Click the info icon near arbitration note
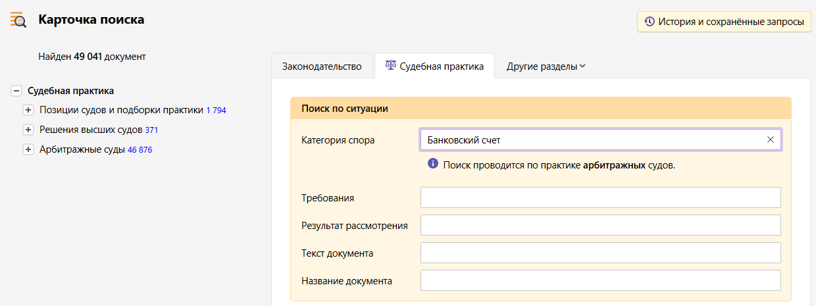 pos(433,164)
